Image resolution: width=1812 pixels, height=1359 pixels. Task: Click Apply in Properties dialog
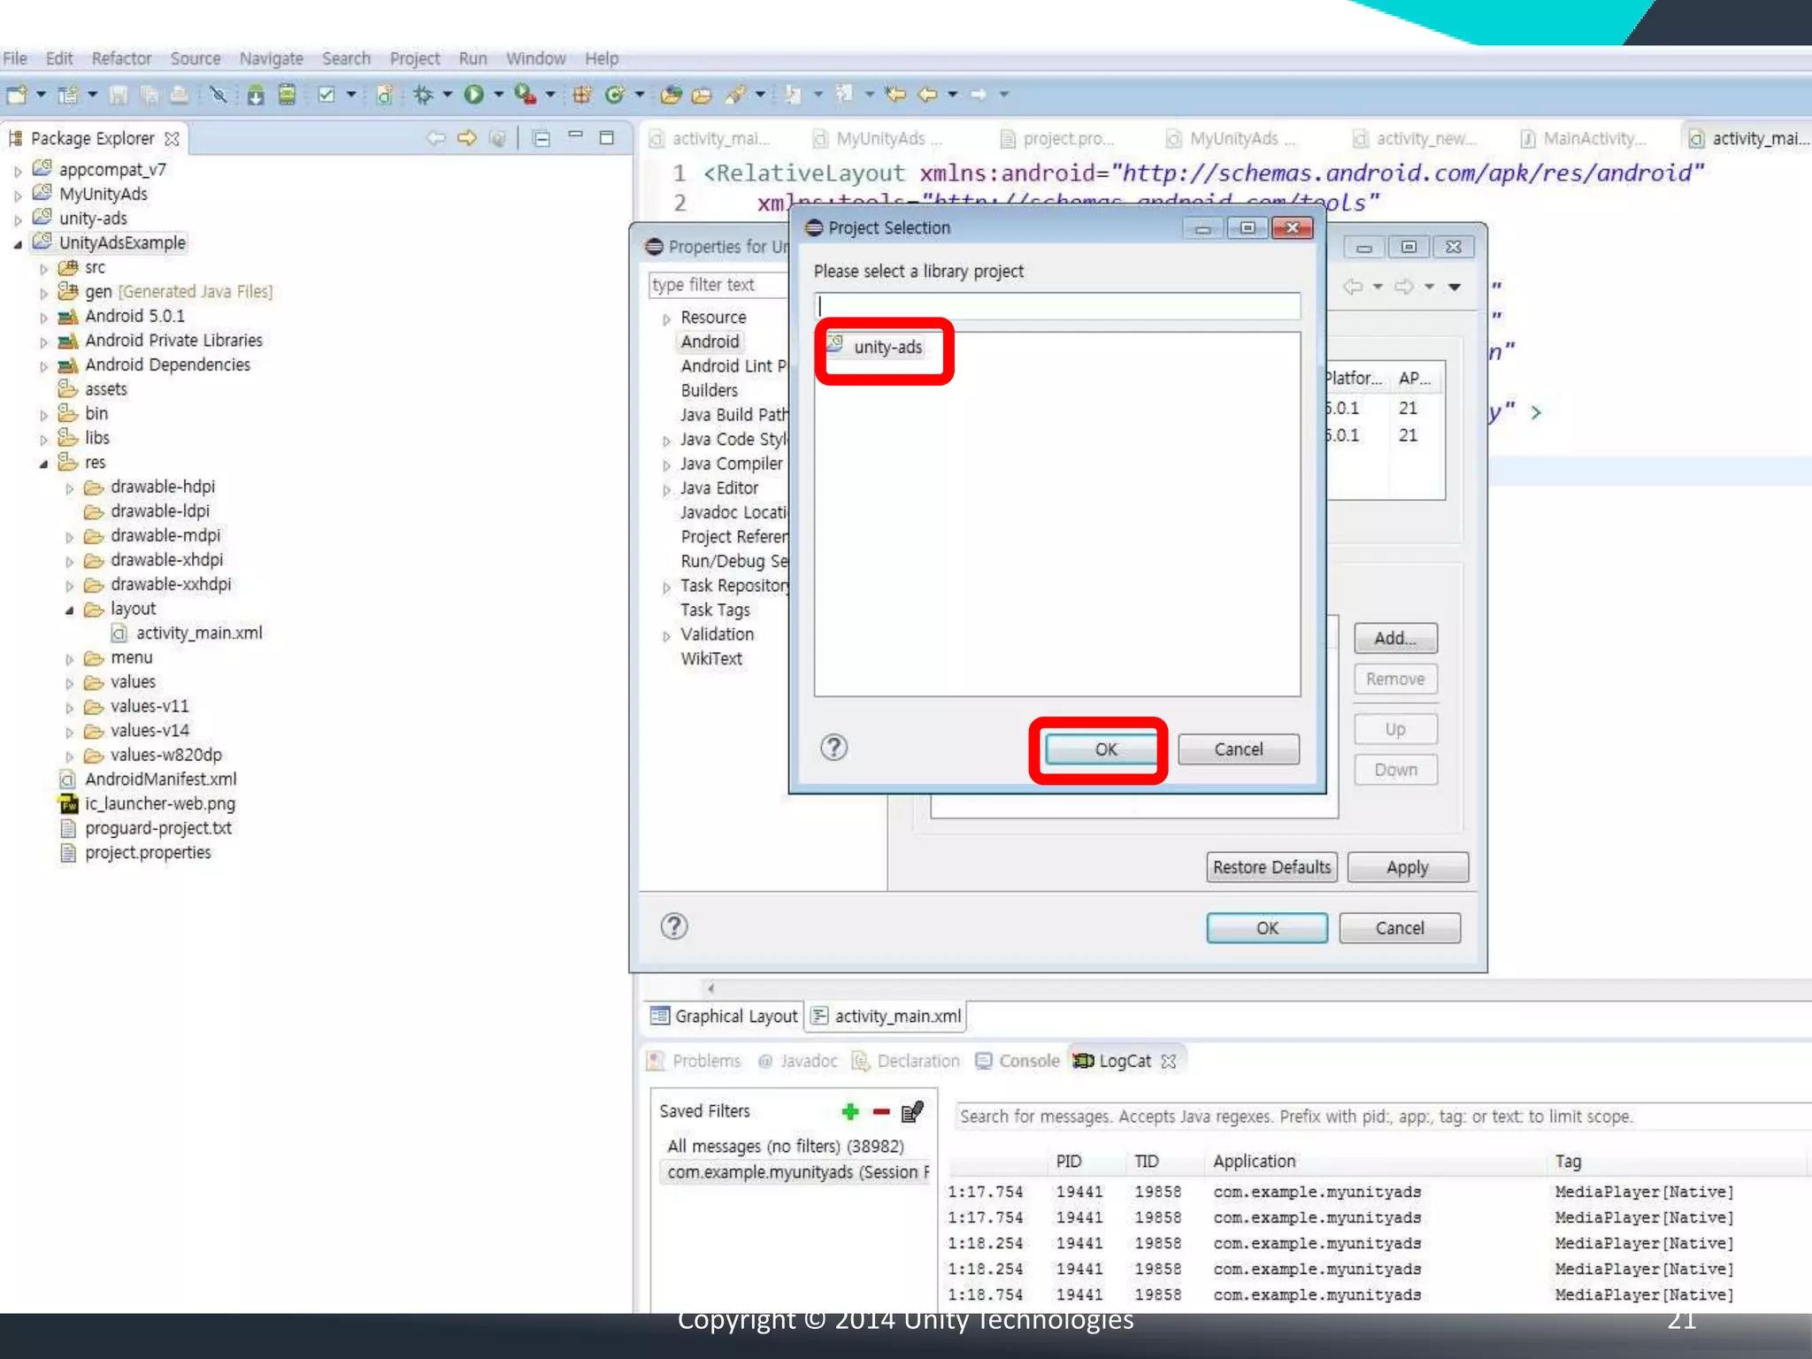[1407, 867]
